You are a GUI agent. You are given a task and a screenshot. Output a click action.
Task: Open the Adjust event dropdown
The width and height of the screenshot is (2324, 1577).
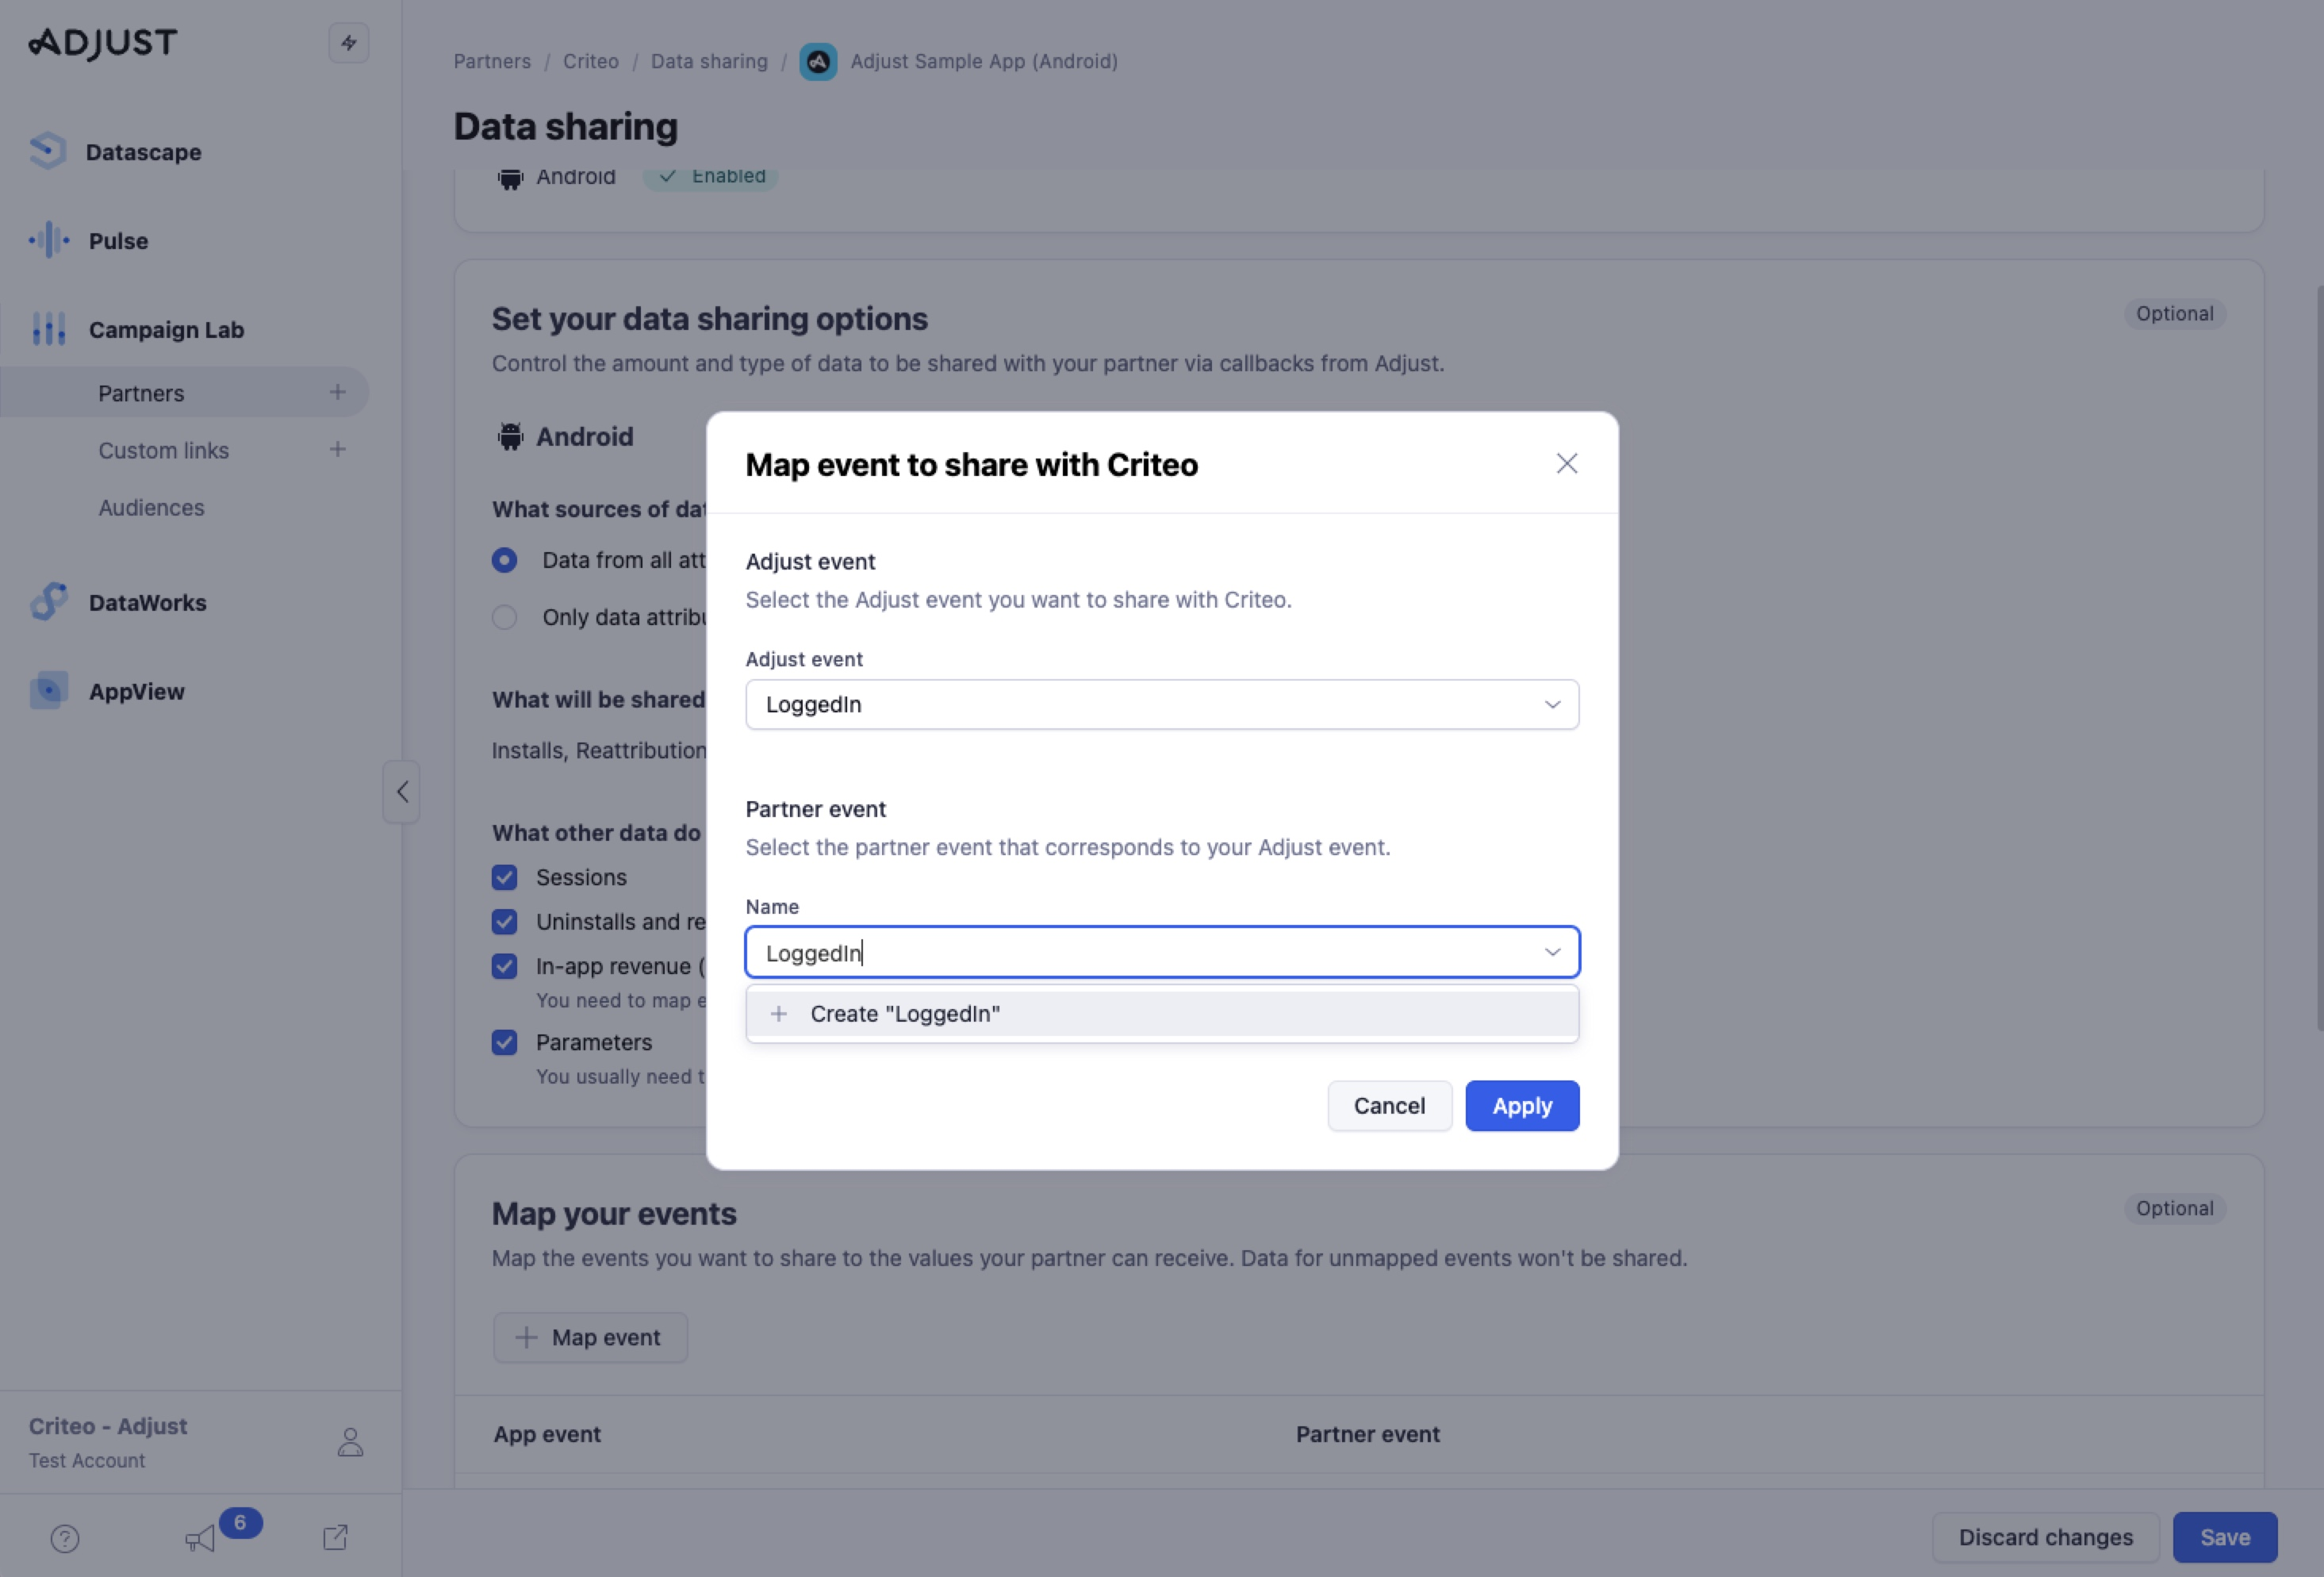click(1162, 704)
